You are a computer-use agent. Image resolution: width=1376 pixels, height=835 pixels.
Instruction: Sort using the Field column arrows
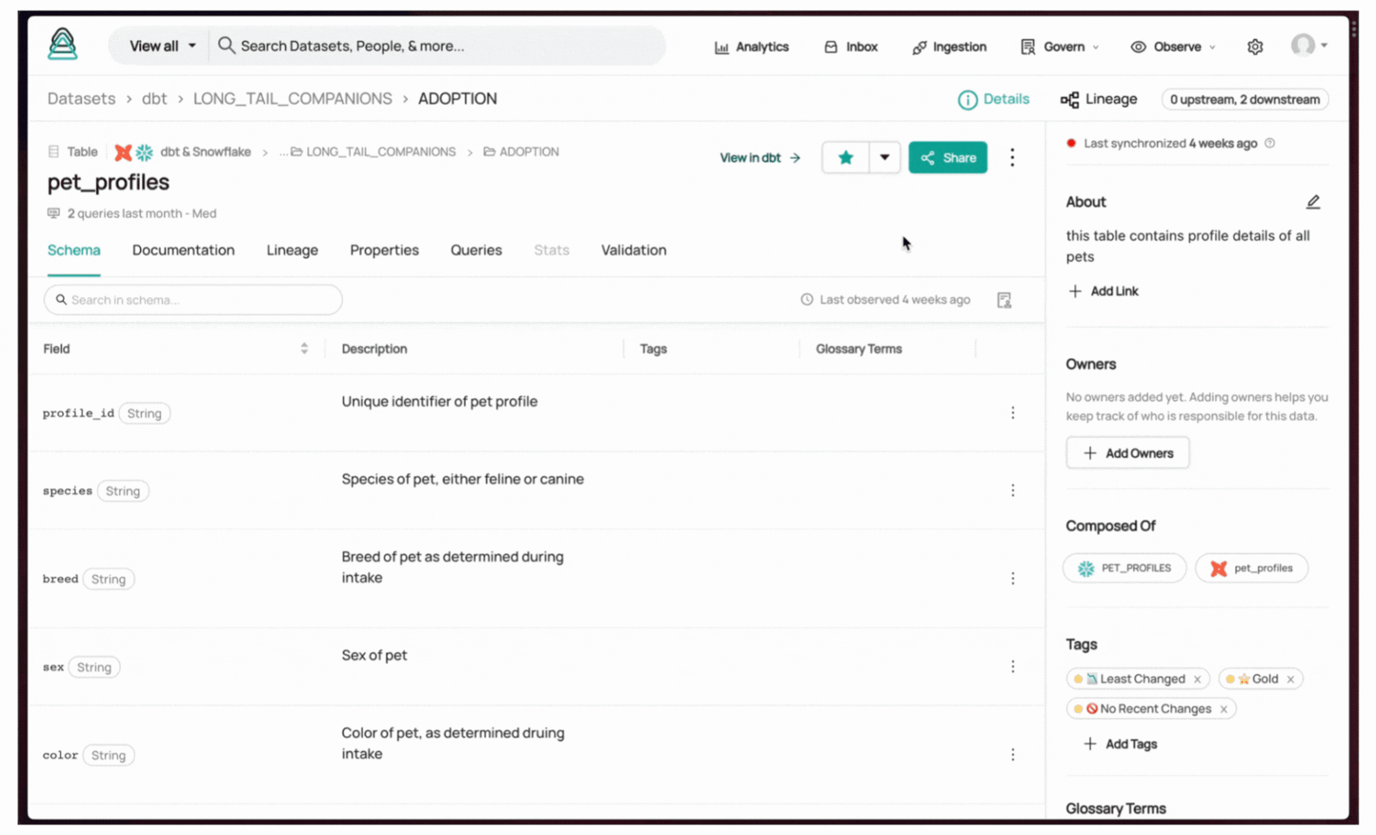click(304, 348)
